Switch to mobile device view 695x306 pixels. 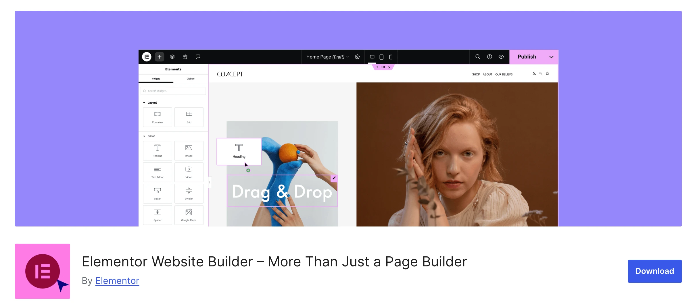tap(391, 57)
